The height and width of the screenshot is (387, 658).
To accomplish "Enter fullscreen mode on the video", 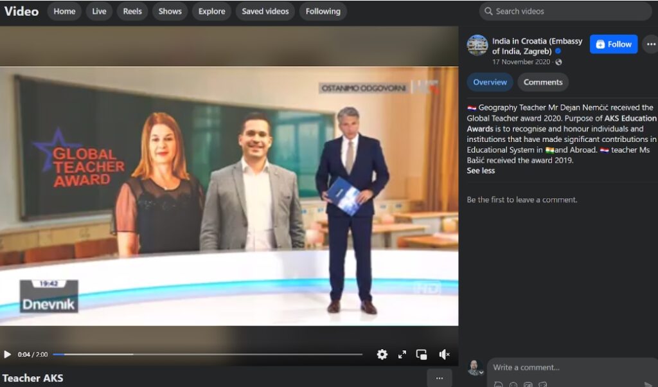I will click(403, 354).
